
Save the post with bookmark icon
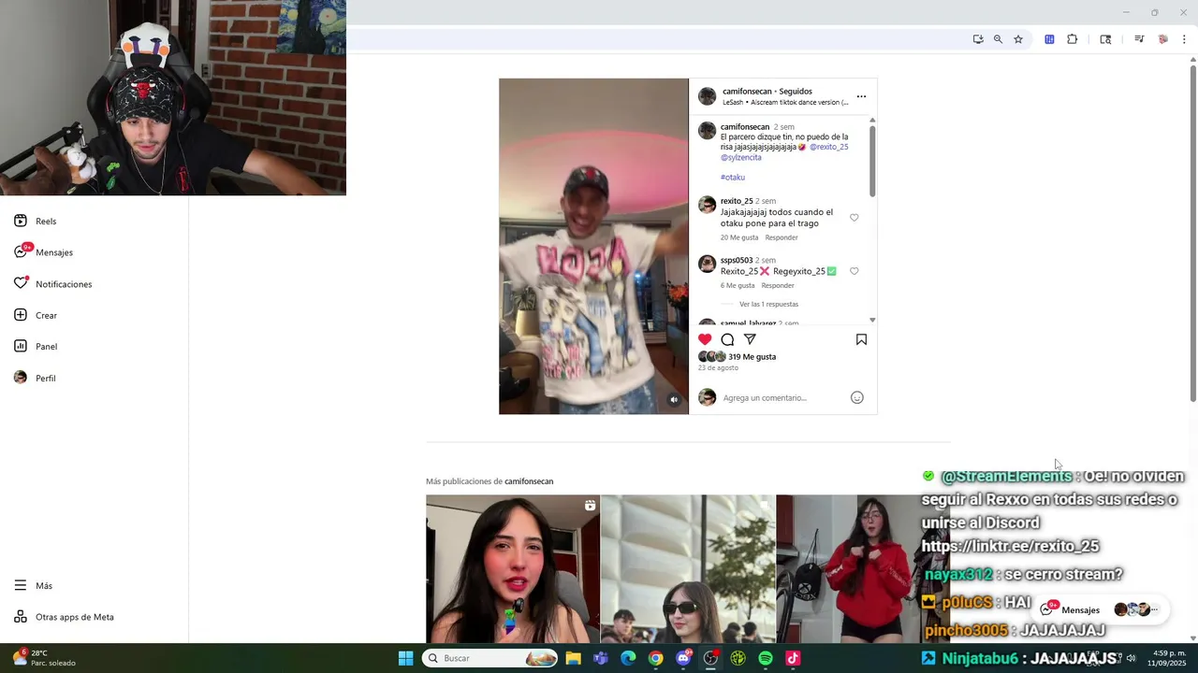click(x=861, y=339)
